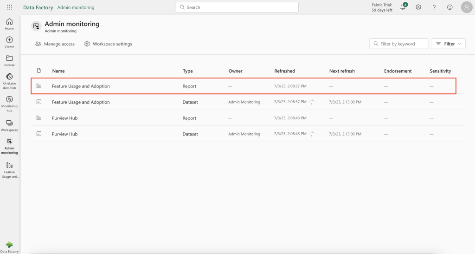Sort by Name column header
The height and width of the screenshot is (254, 475).
58,71
